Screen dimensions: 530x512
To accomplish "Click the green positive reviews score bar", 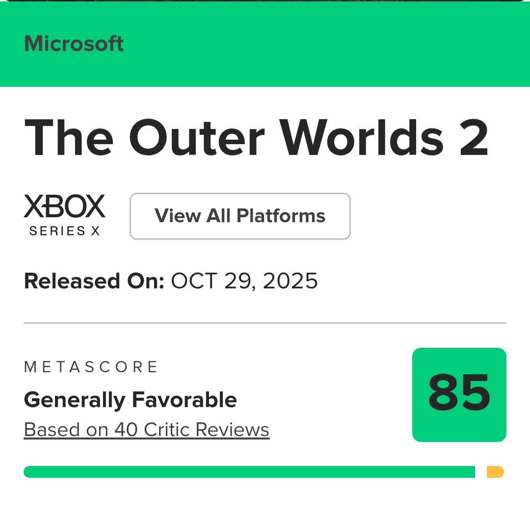I will point(249,472).
